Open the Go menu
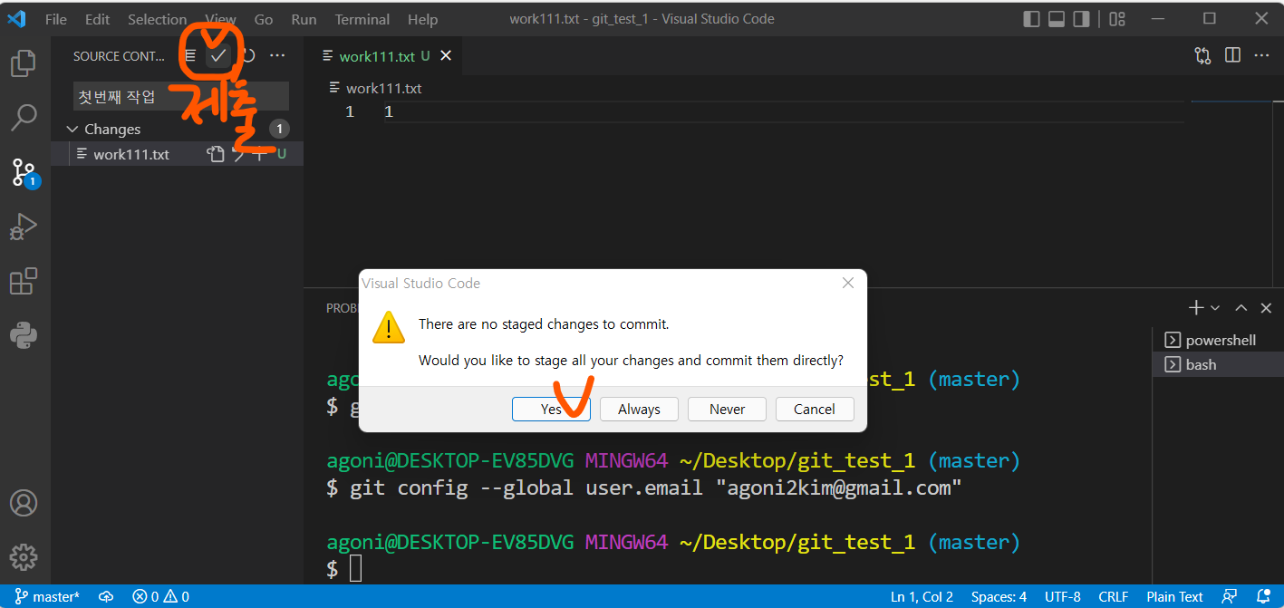The height and width of the screenshot is (608, 1284). pyautogui.click(x=264, y=19)
